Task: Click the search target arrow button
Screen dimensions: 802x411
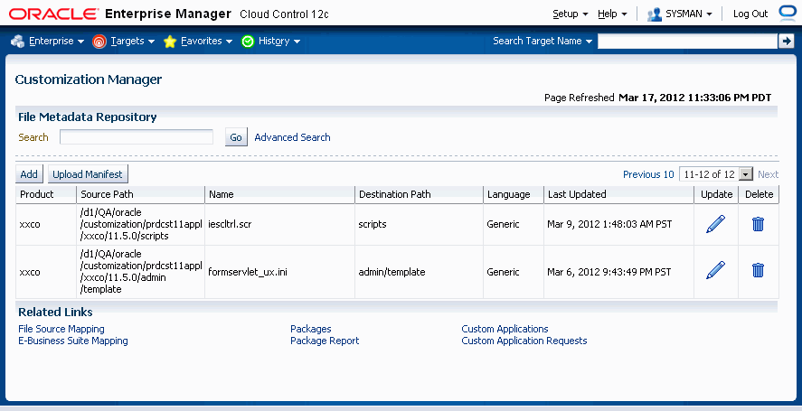Action: click(x=786, y=41)
